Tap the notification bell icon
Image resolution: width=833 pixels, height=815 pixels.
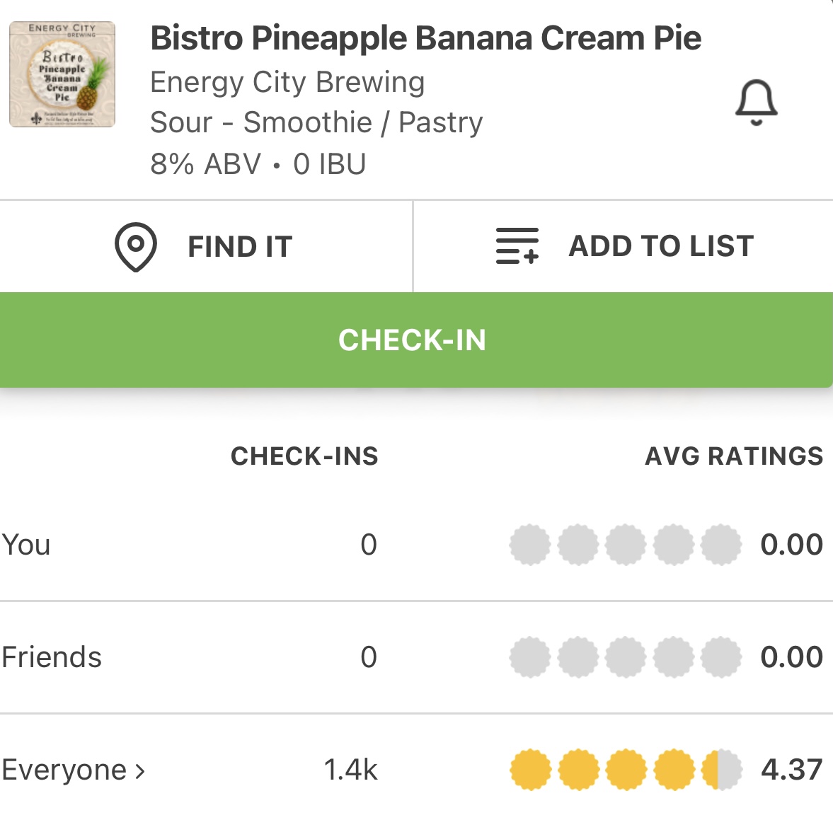756,103
